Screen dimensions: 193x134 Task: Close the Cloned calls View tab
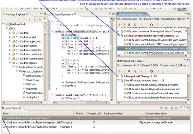(144, 61)
